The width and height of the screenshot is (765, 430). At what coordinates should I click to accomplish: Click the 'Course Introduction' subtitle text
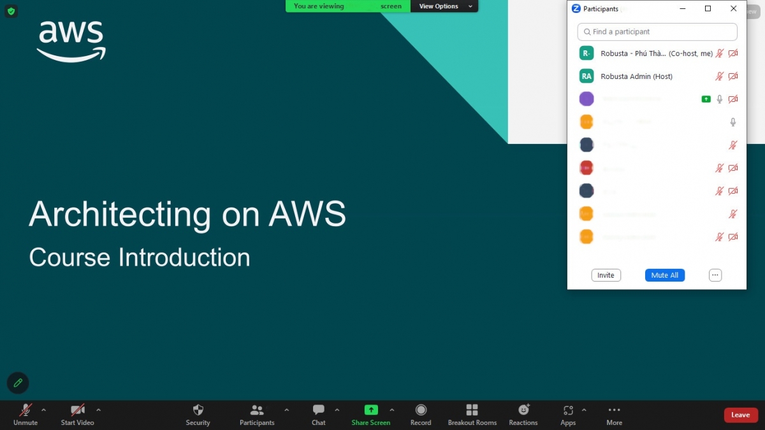click(x=140, y=257)
